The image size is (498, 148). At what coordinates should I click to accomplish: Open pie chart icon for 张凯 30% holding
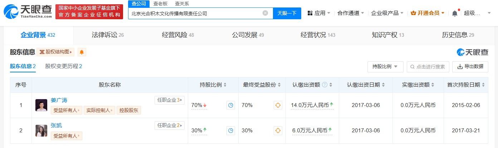coord(231,131)
